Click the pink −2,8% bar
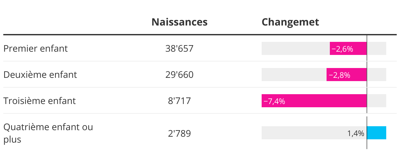 (346, 75)
